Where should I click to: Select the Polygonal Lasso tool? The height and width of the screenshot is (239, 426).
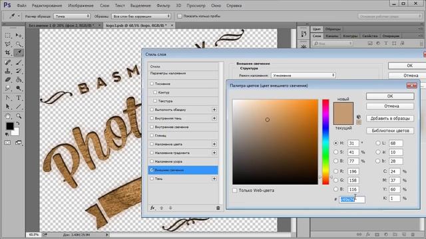[x=7, y=44]
